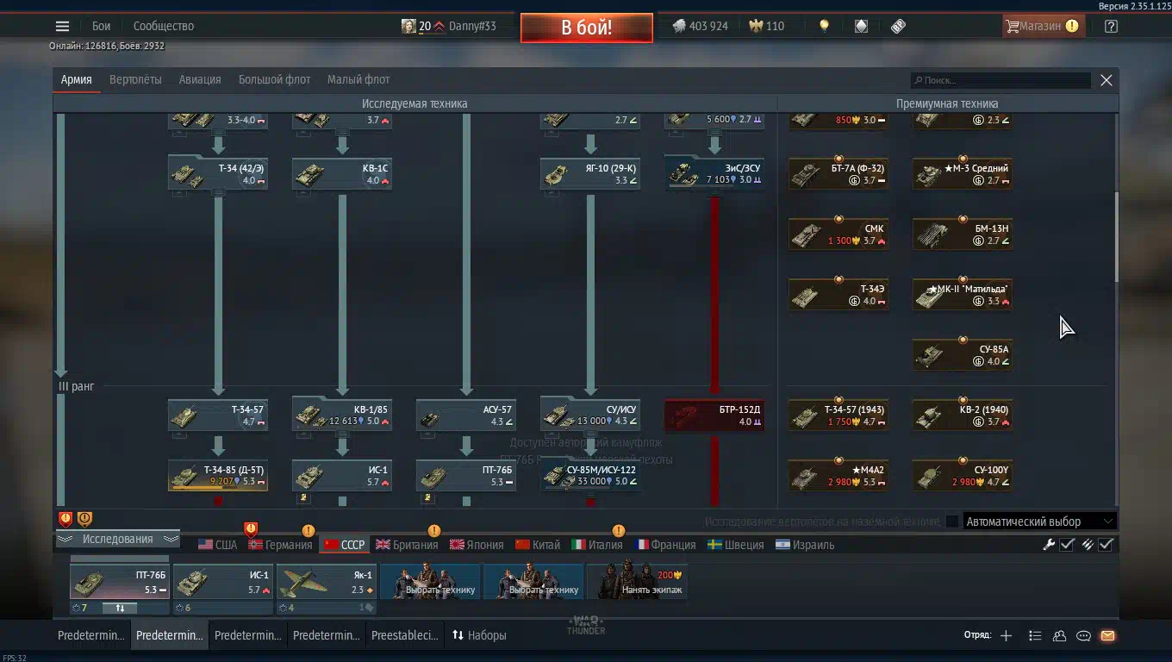Image resolution: width=1172 pixels, height=662 pixels.
Task: Open the Автоматический выбор dropdown
Action: [x=1039, y=521]
